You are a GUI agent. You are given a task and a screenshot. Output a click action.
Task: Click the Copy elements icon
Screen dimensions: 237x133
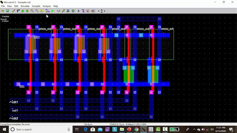[23, 11]
